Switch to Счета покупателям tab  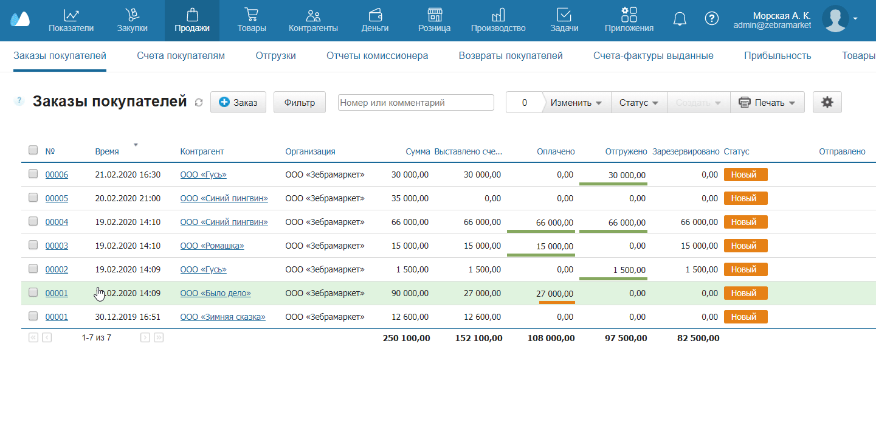point(181,56)
